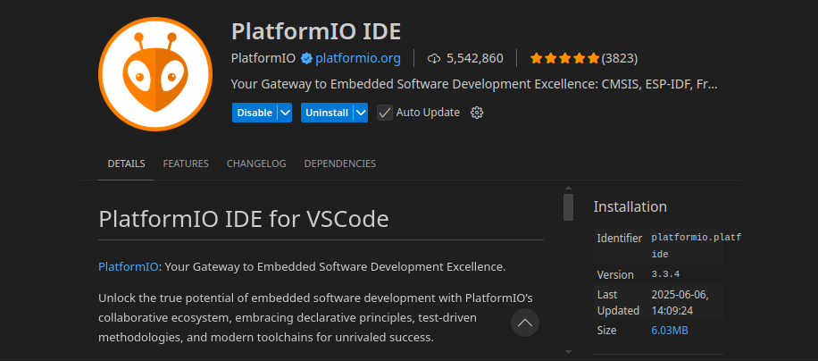Open the Uninstall button dropdown arrow

click(361, 113)
